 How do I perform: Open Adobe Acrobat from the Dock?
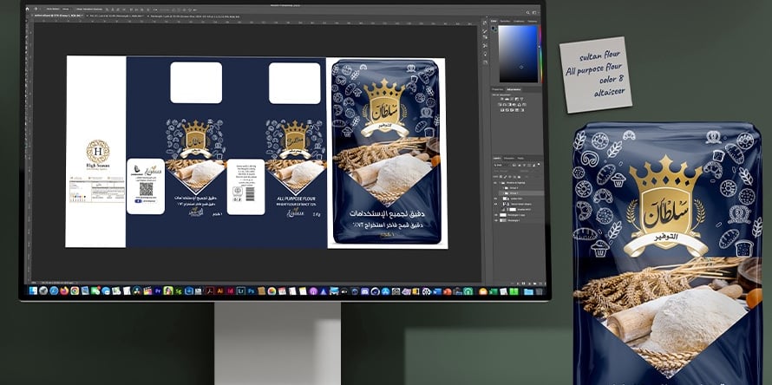click(210, 291)
